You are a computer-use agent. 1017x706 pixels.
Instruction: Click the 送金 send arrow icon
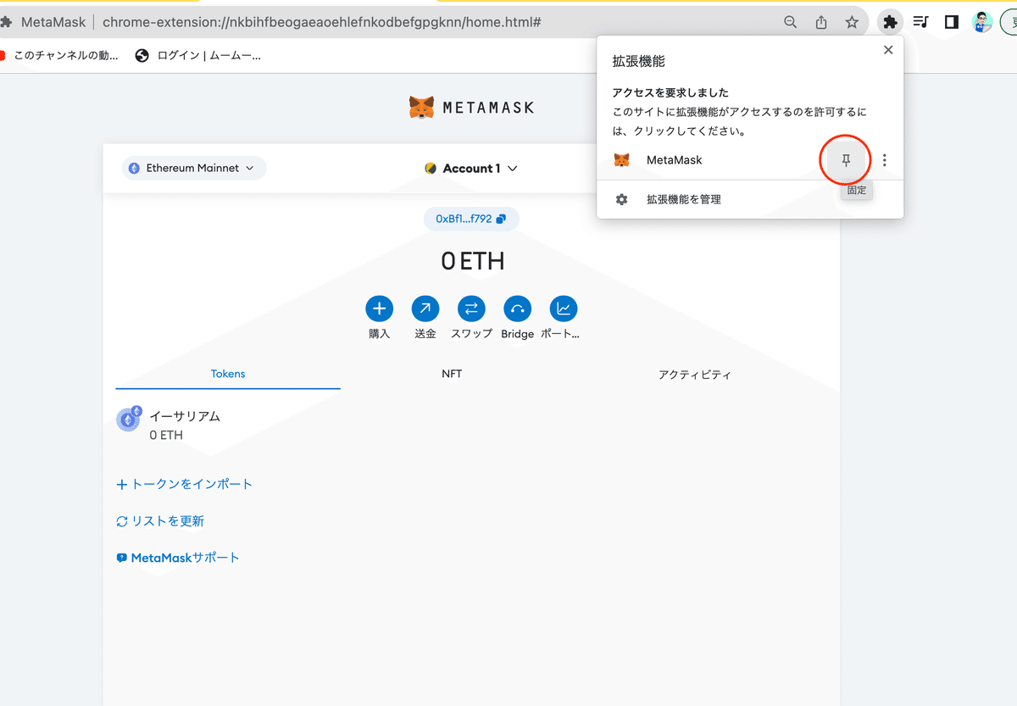[425, 309]
